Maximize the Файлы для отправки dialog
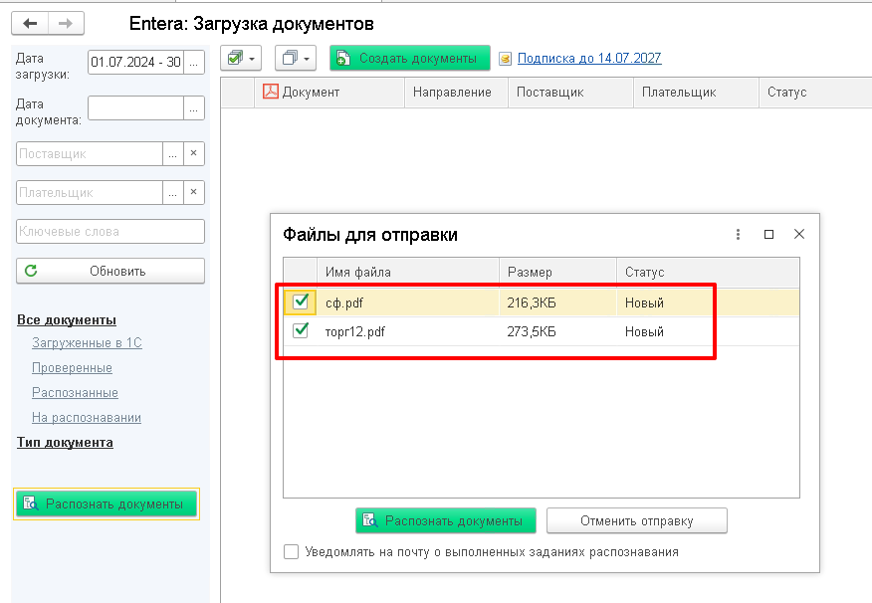The image size is (872, 603). (x=768, y=235)
